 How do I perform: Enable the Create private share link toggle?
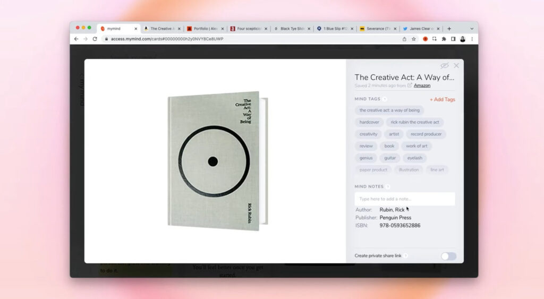[x=448, y=256]
